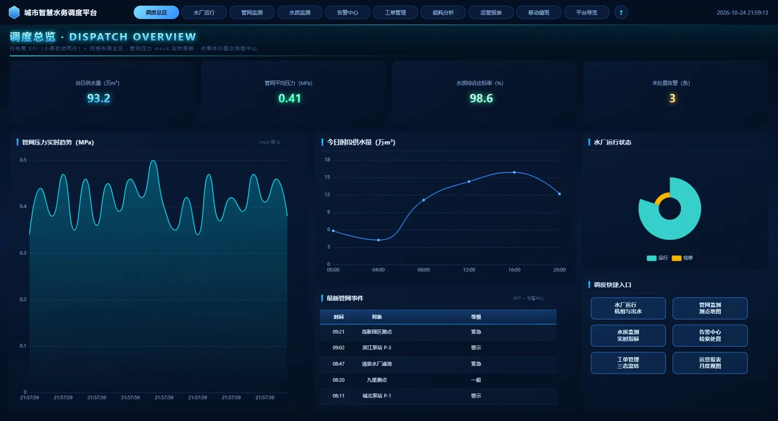
Task: Click the 等级 column header in events table
Action: [x=476, y=317]
